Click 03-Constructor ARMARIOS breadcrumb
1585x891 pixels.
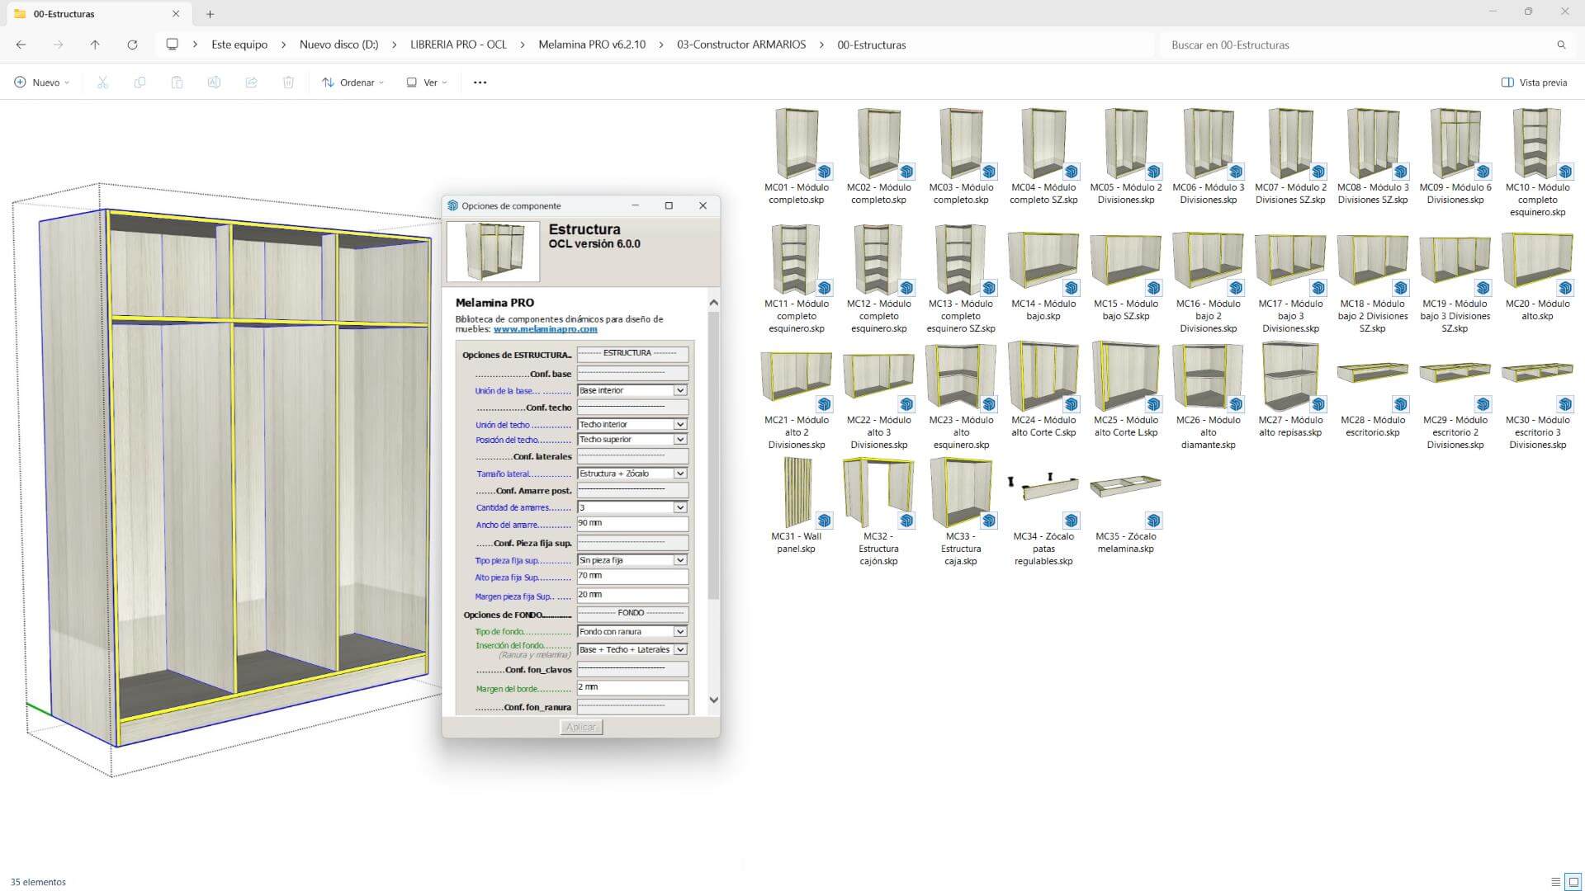(x=741, y=45)
